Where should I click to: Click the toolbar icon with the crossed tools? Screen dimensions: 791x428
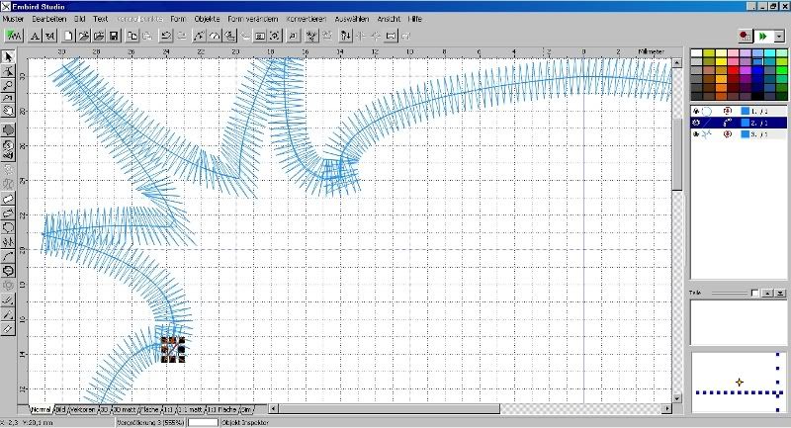click(311, 36)
